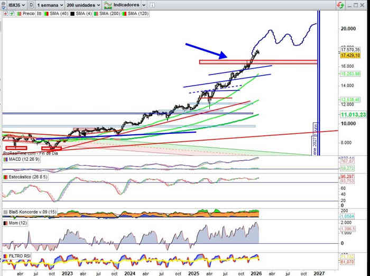Expand the arrow next to Indicadores
Viewport: 370px width, 276px height.
click(x=144, y=4)
